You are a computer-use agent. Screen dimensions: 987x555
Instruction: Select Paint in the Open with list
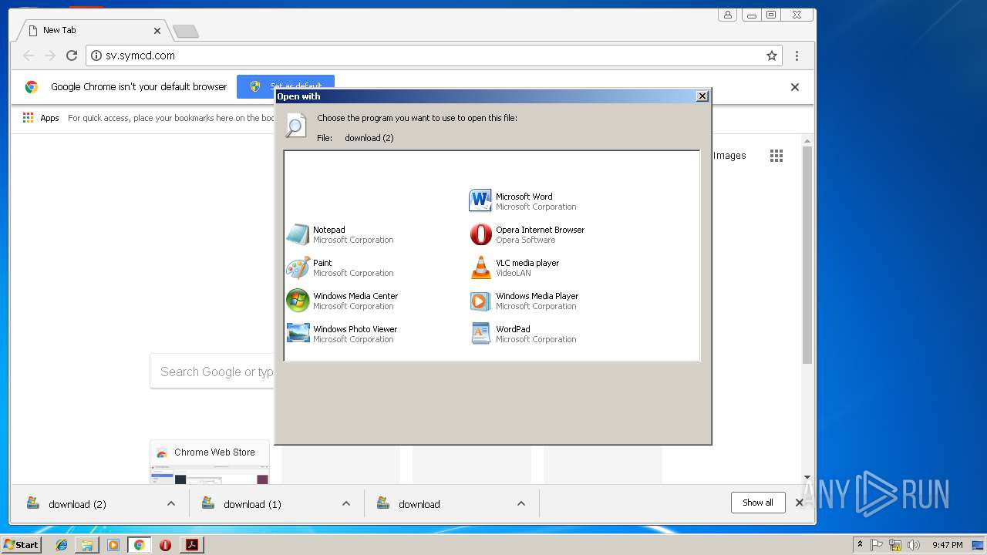[x=340, y=267]
